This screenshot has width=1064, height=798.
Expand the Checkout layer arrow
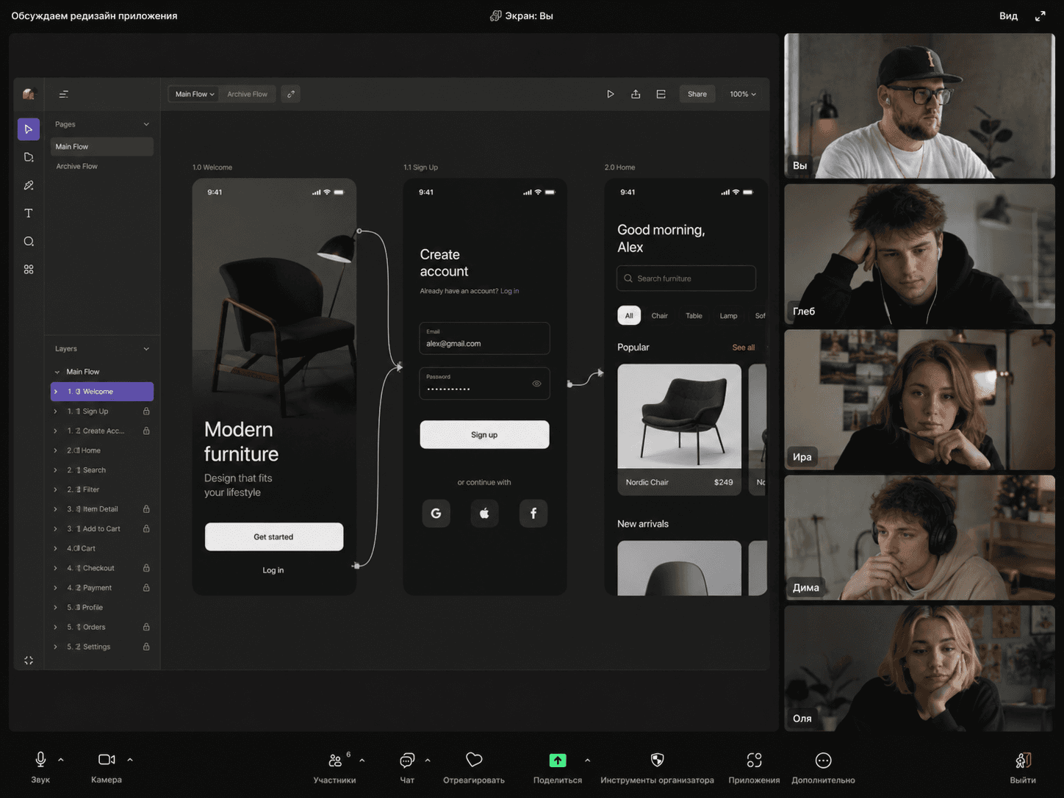[55, 568]
